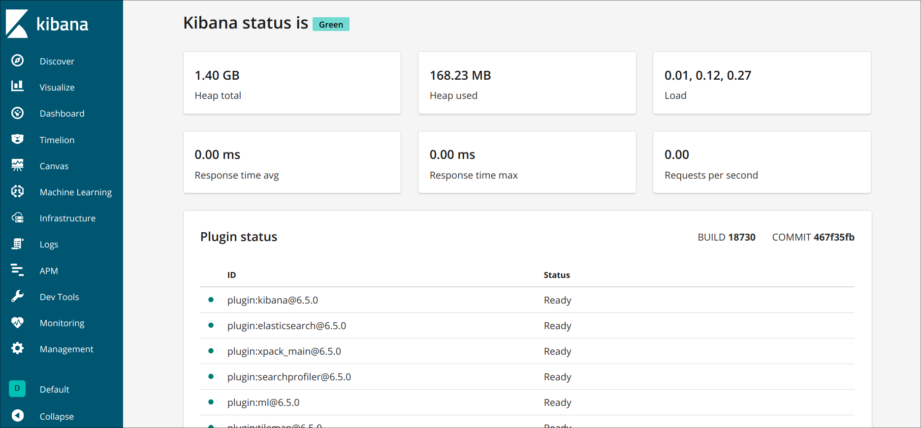This screenshot has width=921, height=428.
Task: Go to Visualize link label
Action: click(57, 88)
